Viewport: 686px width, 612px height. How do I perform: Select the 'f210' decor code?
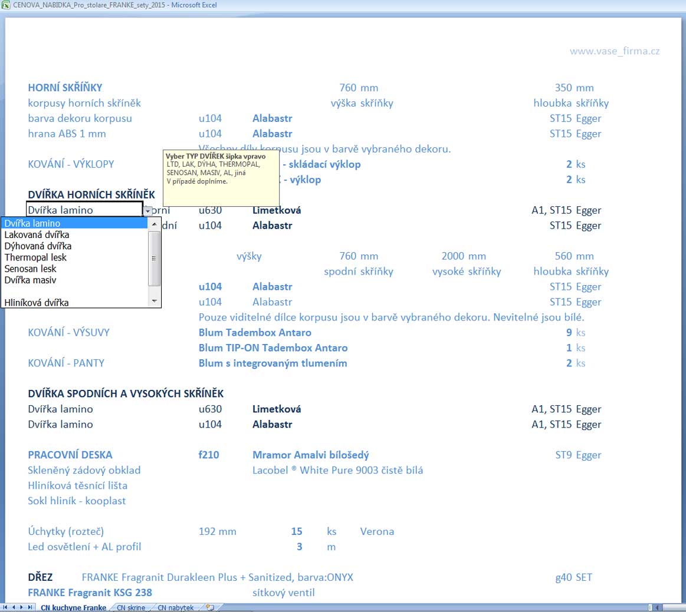pyautogui.click(x=209, y=455)
